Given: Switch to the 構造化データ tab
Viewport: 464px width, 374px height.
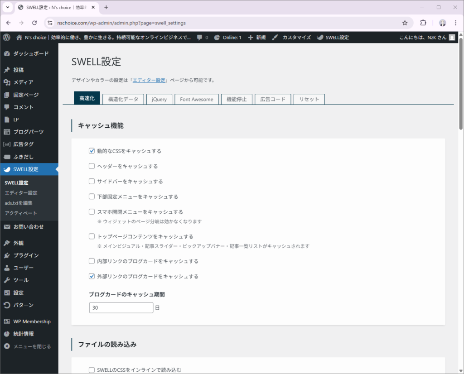Looking at the screenshot, I should click(x=123, y=99).
